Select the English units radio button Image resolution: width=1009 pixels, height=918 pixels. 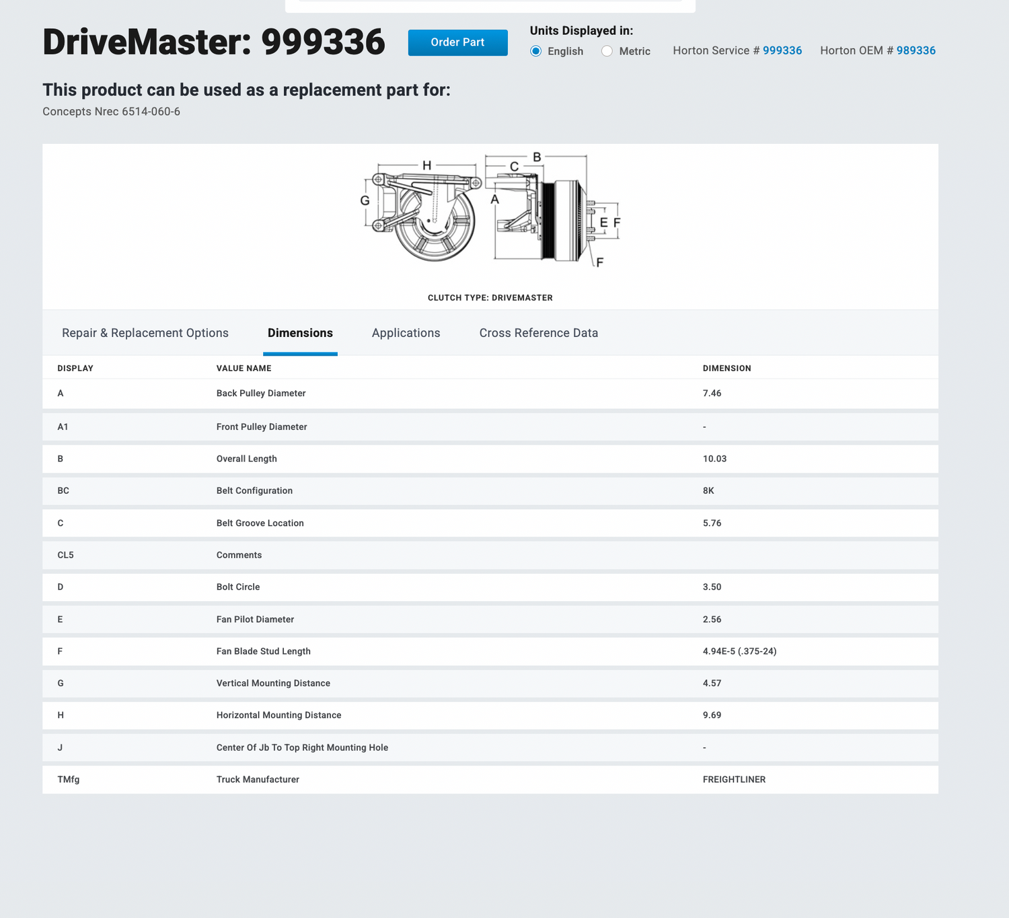(536, 51)
